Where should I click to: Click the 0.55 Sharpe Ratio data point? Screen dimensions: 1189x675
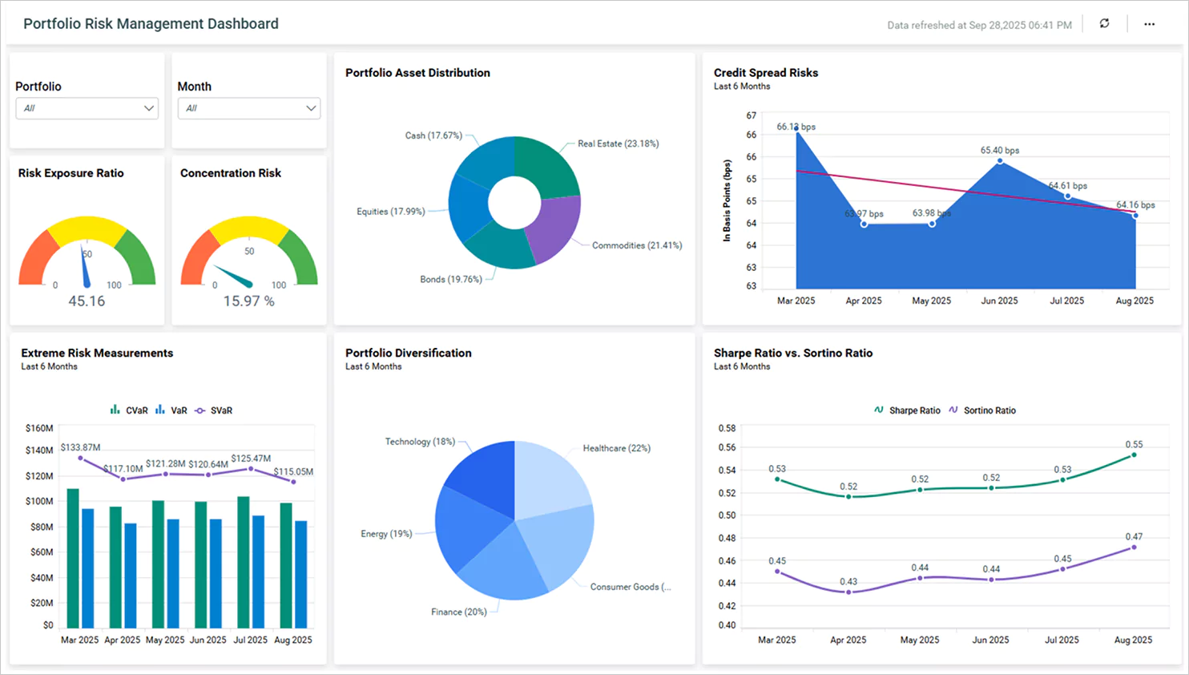[1132, 453]
